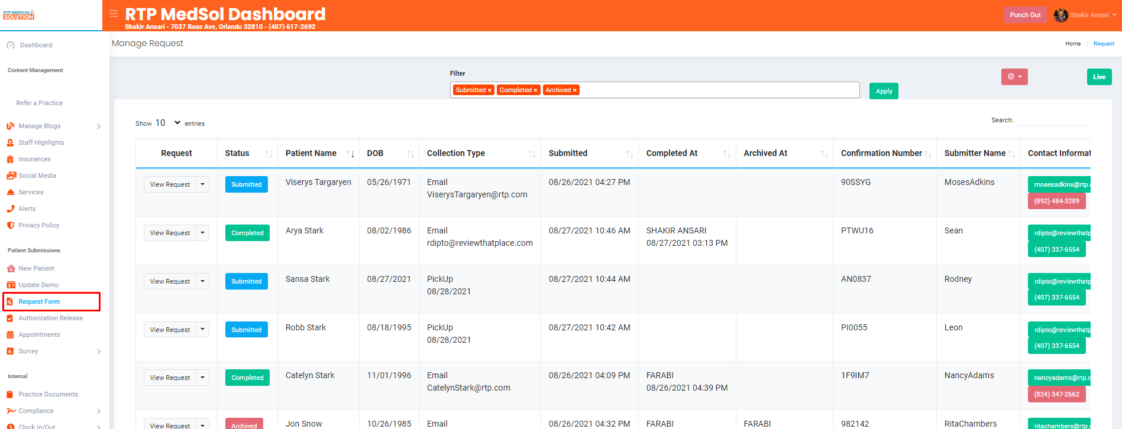Click the Manage Blogs feed icon

click(11, 126)
